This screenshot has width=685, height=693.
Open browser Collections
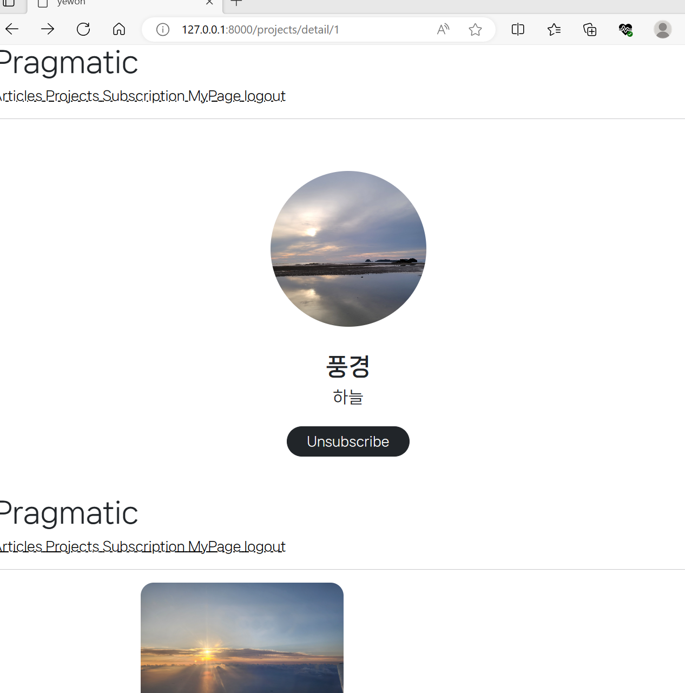pyautogui.click(x=590, y=29)
